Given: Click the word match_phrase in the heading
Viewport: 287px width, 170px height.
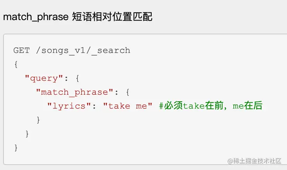Looking at the screenshot, I should pos(36,17).
